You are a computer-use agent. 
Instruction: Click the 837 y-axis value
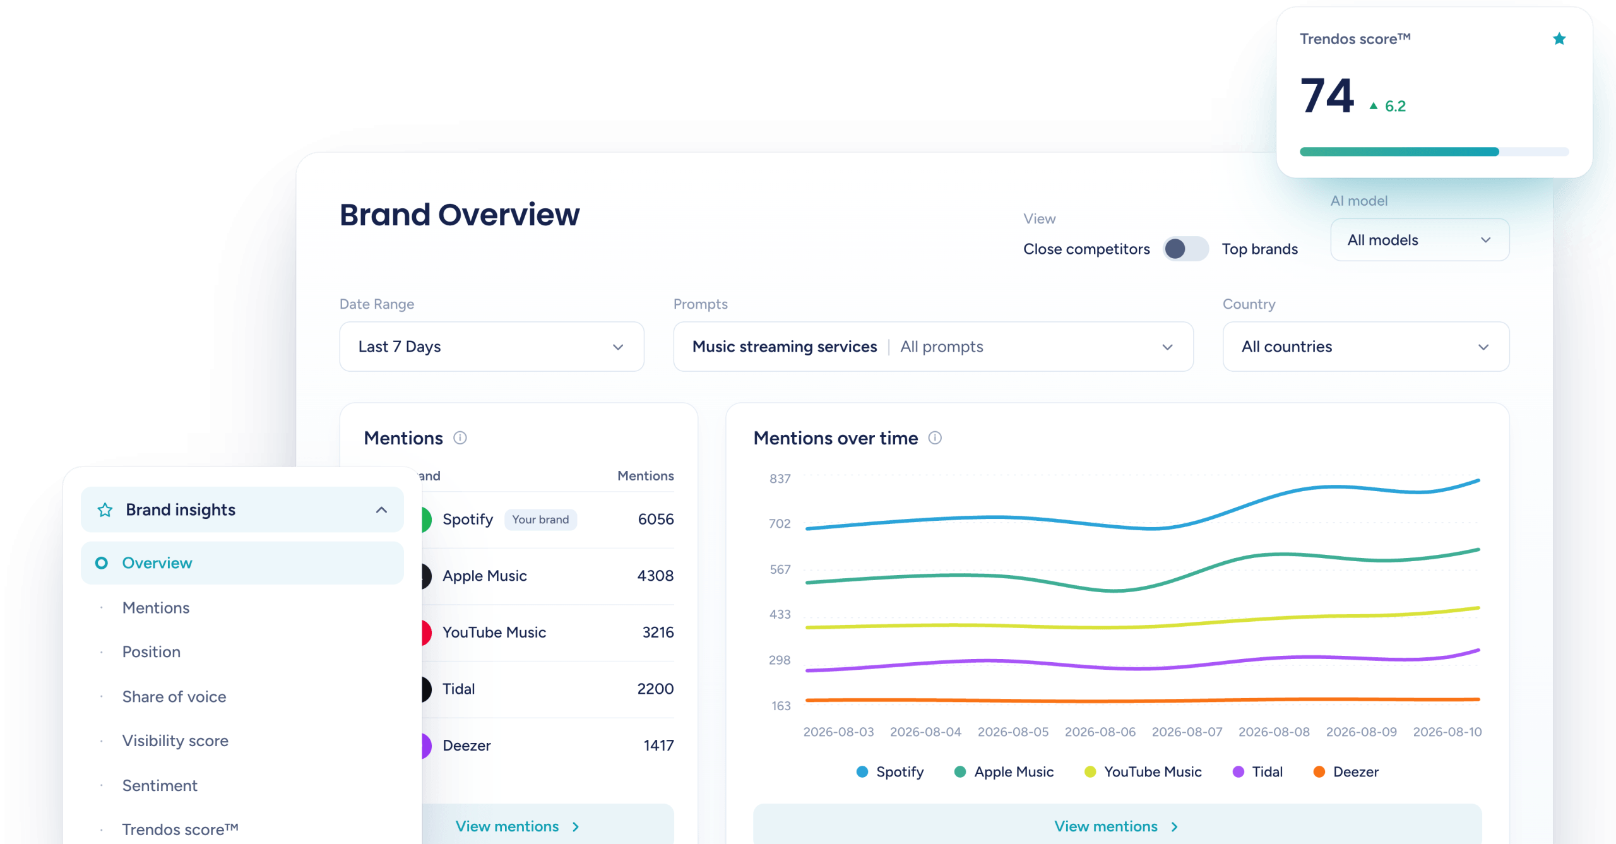tap(780, 479)
